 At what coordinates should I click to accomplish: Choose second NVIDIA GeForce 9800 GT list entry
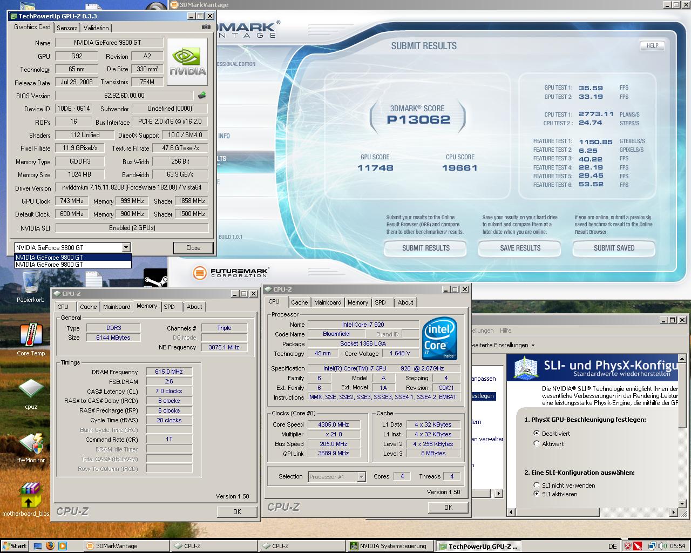click(x=73, y=265)
